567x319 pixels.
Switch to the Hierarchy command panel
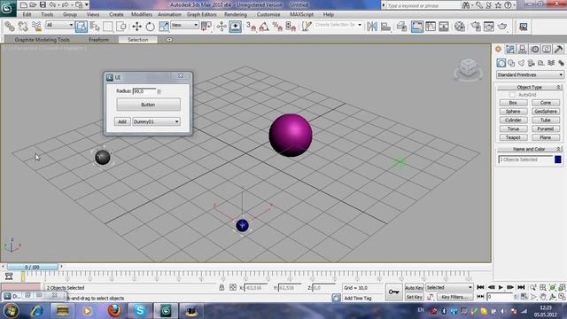pyautogui.click(x=522, y=50)
